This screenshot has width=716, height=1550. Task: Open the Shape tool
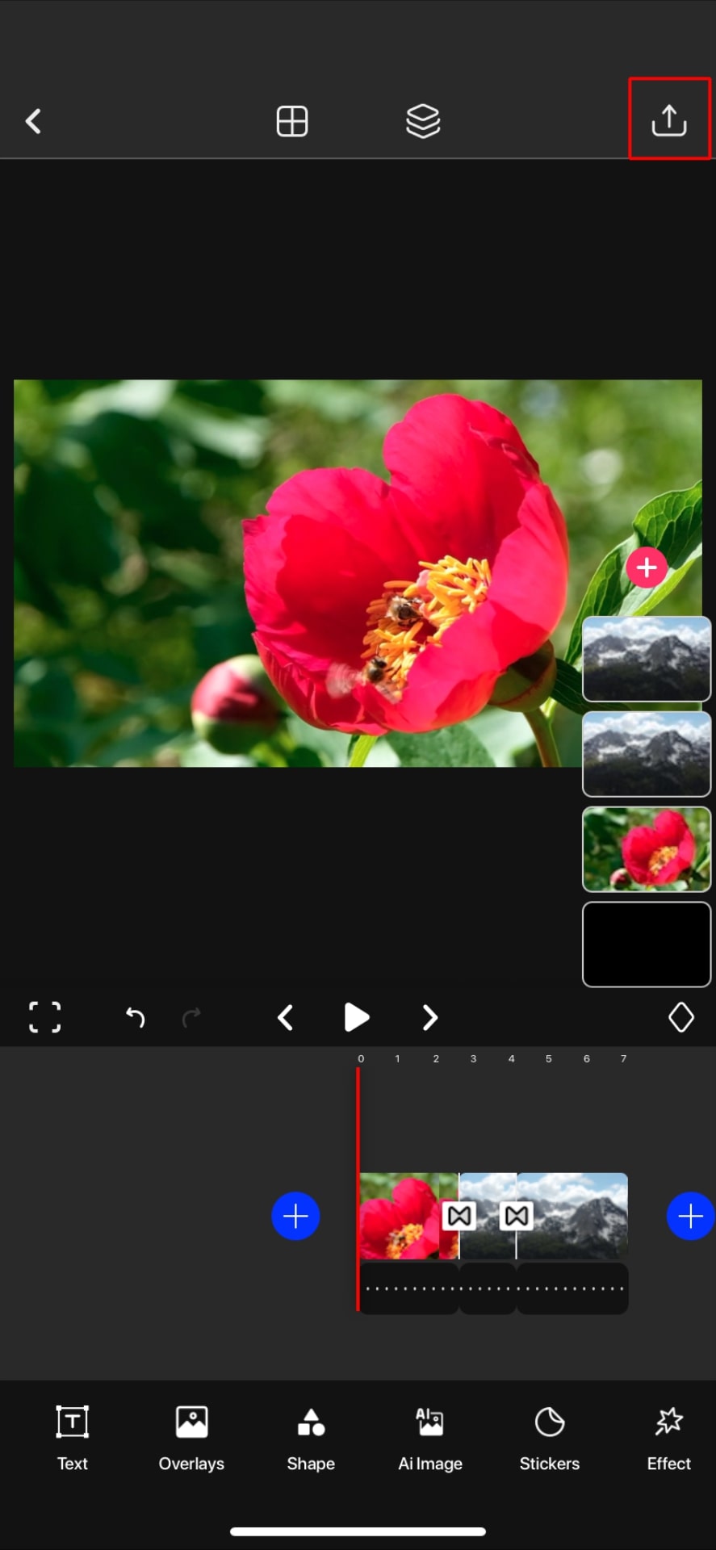tap(311, 1438)
